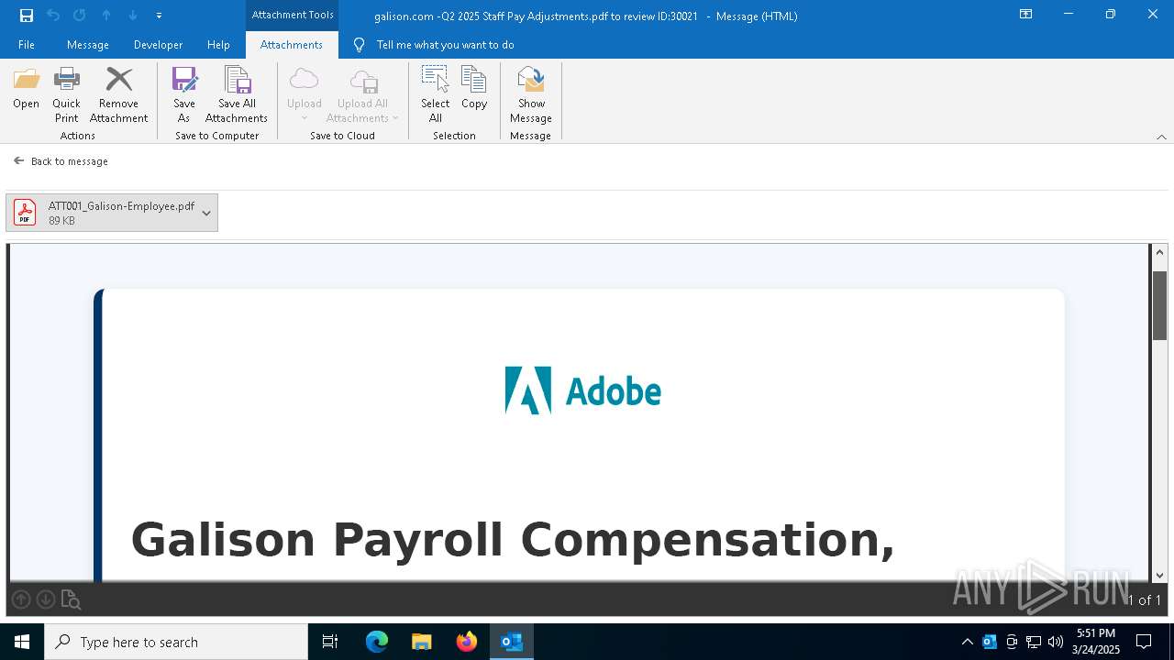This screenshot has width=1174, height=660.
Task: Open File Explorer from taskbar
Action: point(422,642)
